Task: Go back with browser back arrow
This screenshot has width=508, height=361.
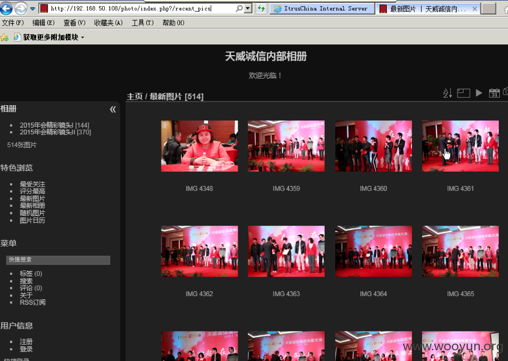Action: (6, 8)
